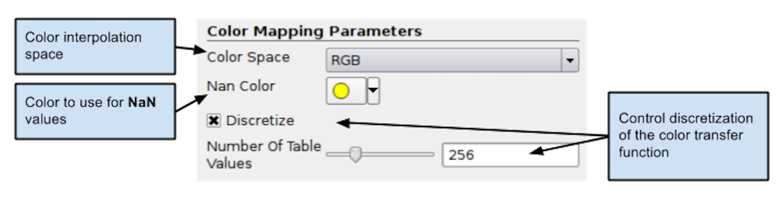Viewport: 784px width, 200px height.
Task: Click the table values field showing 256
Action: [x=510, y=155]
